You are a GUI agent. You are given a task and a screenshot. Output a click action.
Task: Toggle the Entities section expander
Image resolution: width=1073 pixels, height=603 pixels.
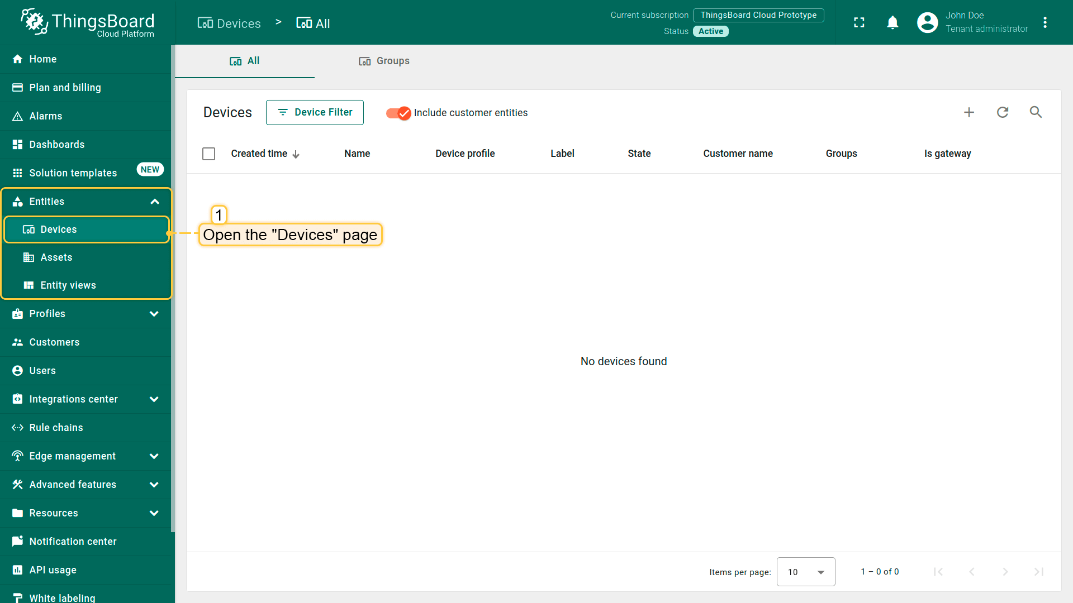(155, 201)
